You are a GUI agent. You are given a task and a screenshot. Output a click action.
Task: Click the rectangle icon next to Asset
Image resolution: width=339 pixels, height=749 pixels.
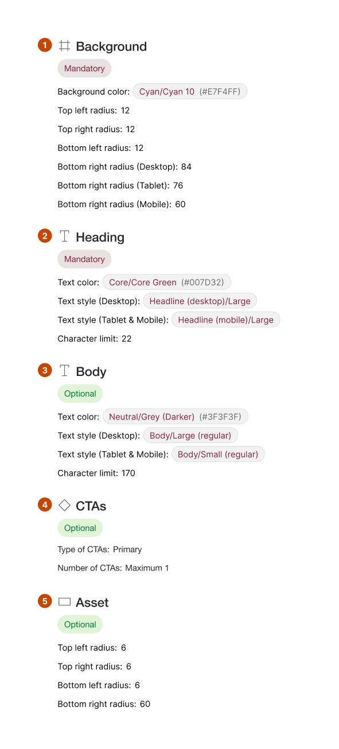click(65, 601)
